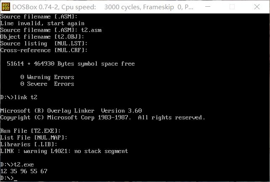Click the program output line "12 35 96 55 67"
Image resolution: width=270 pixels, height=182 pixels.
tap(24, 171)
